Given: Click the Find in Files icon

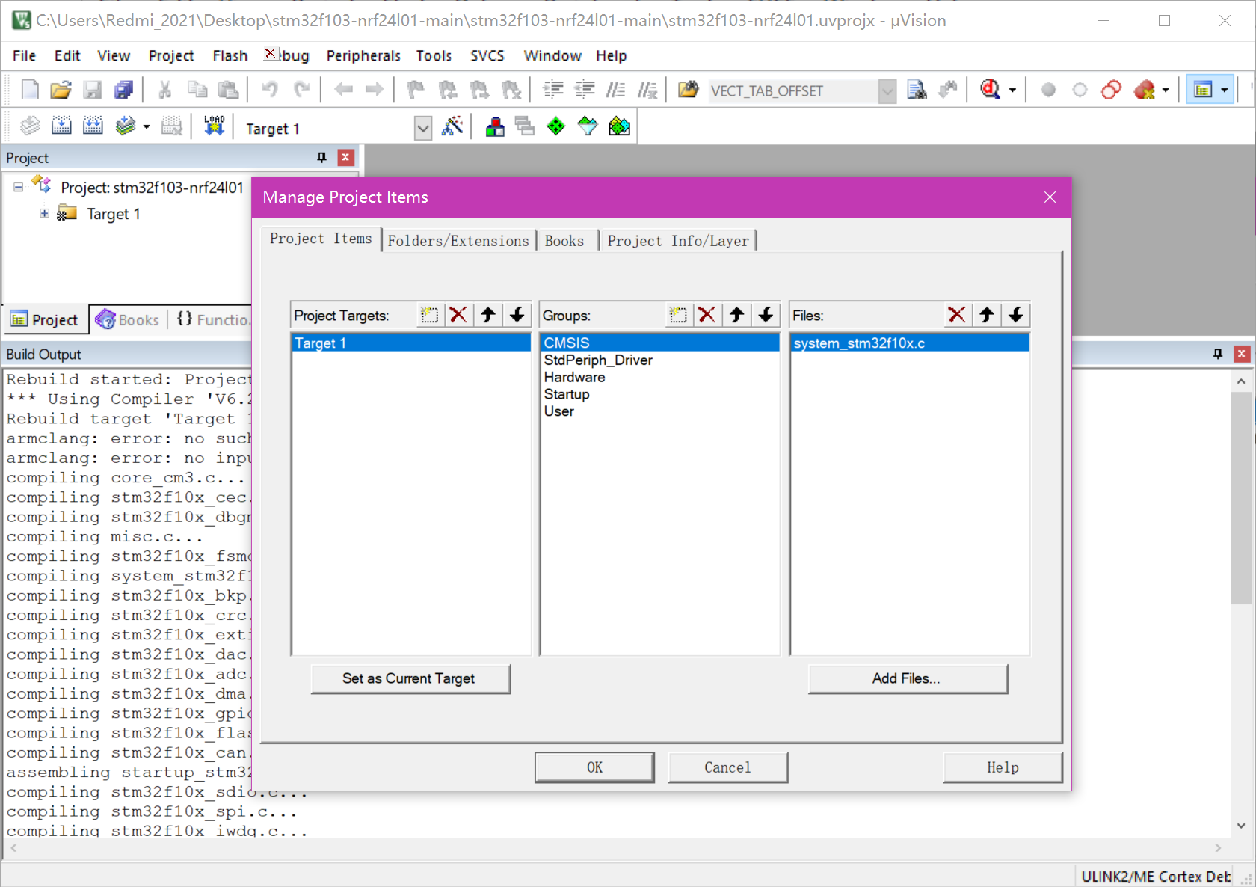Looking at the screenshot, I should pos(917,90).
